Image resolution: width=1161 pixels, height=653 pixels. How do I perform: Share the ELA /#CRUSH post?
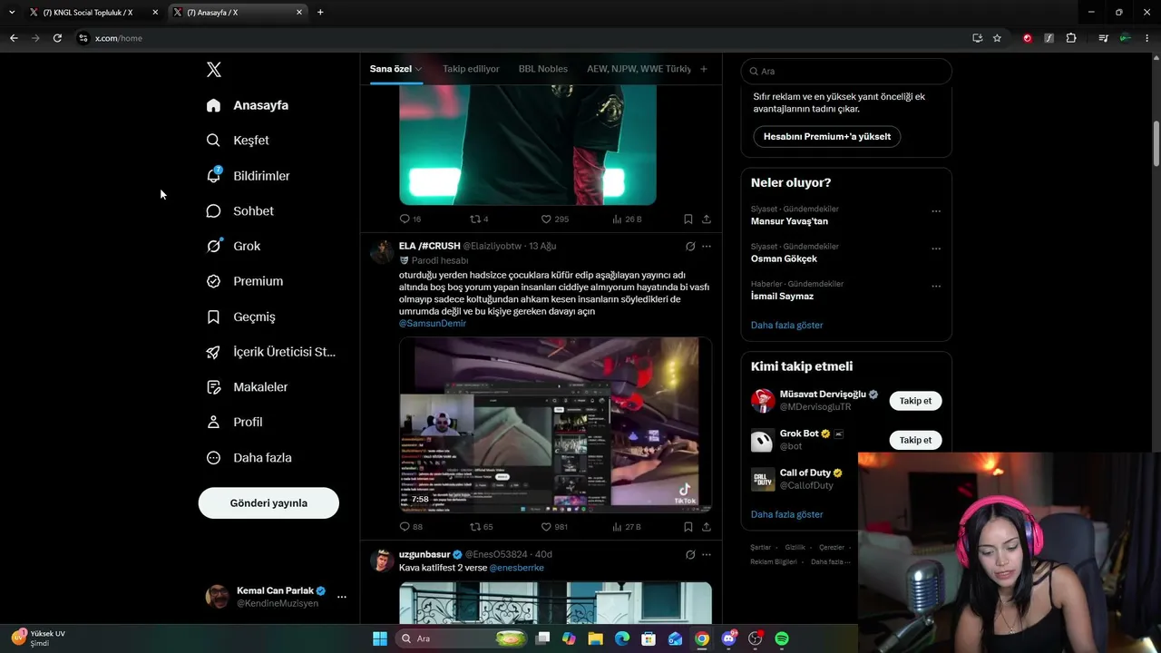(707, 527)
